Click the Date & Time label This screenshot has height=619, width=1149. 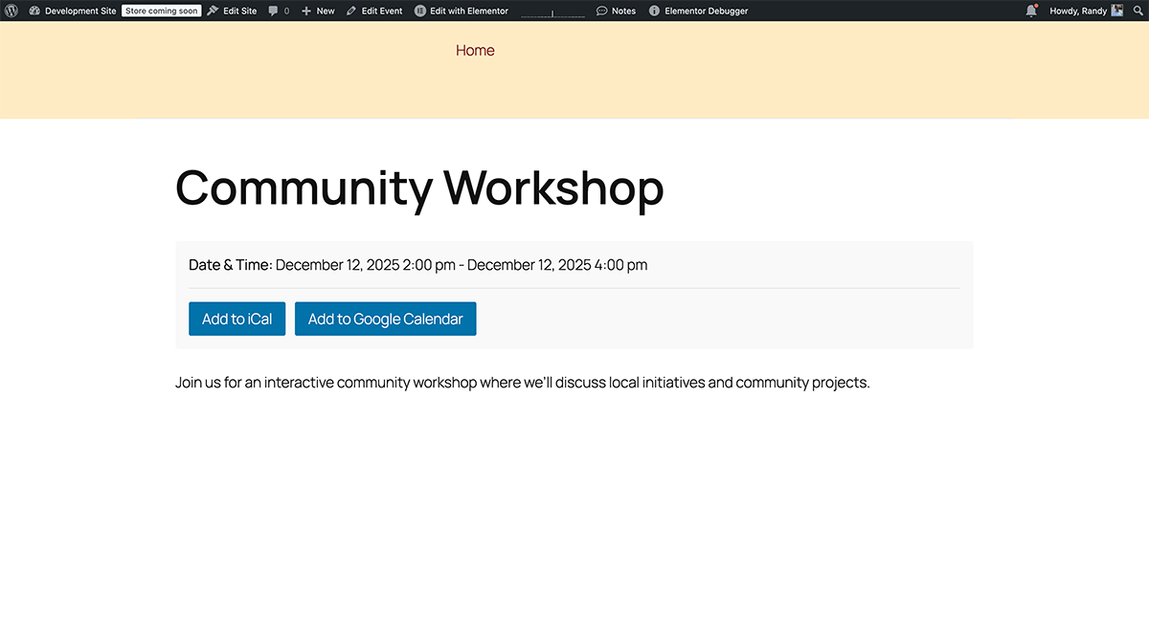coord(230,265)
